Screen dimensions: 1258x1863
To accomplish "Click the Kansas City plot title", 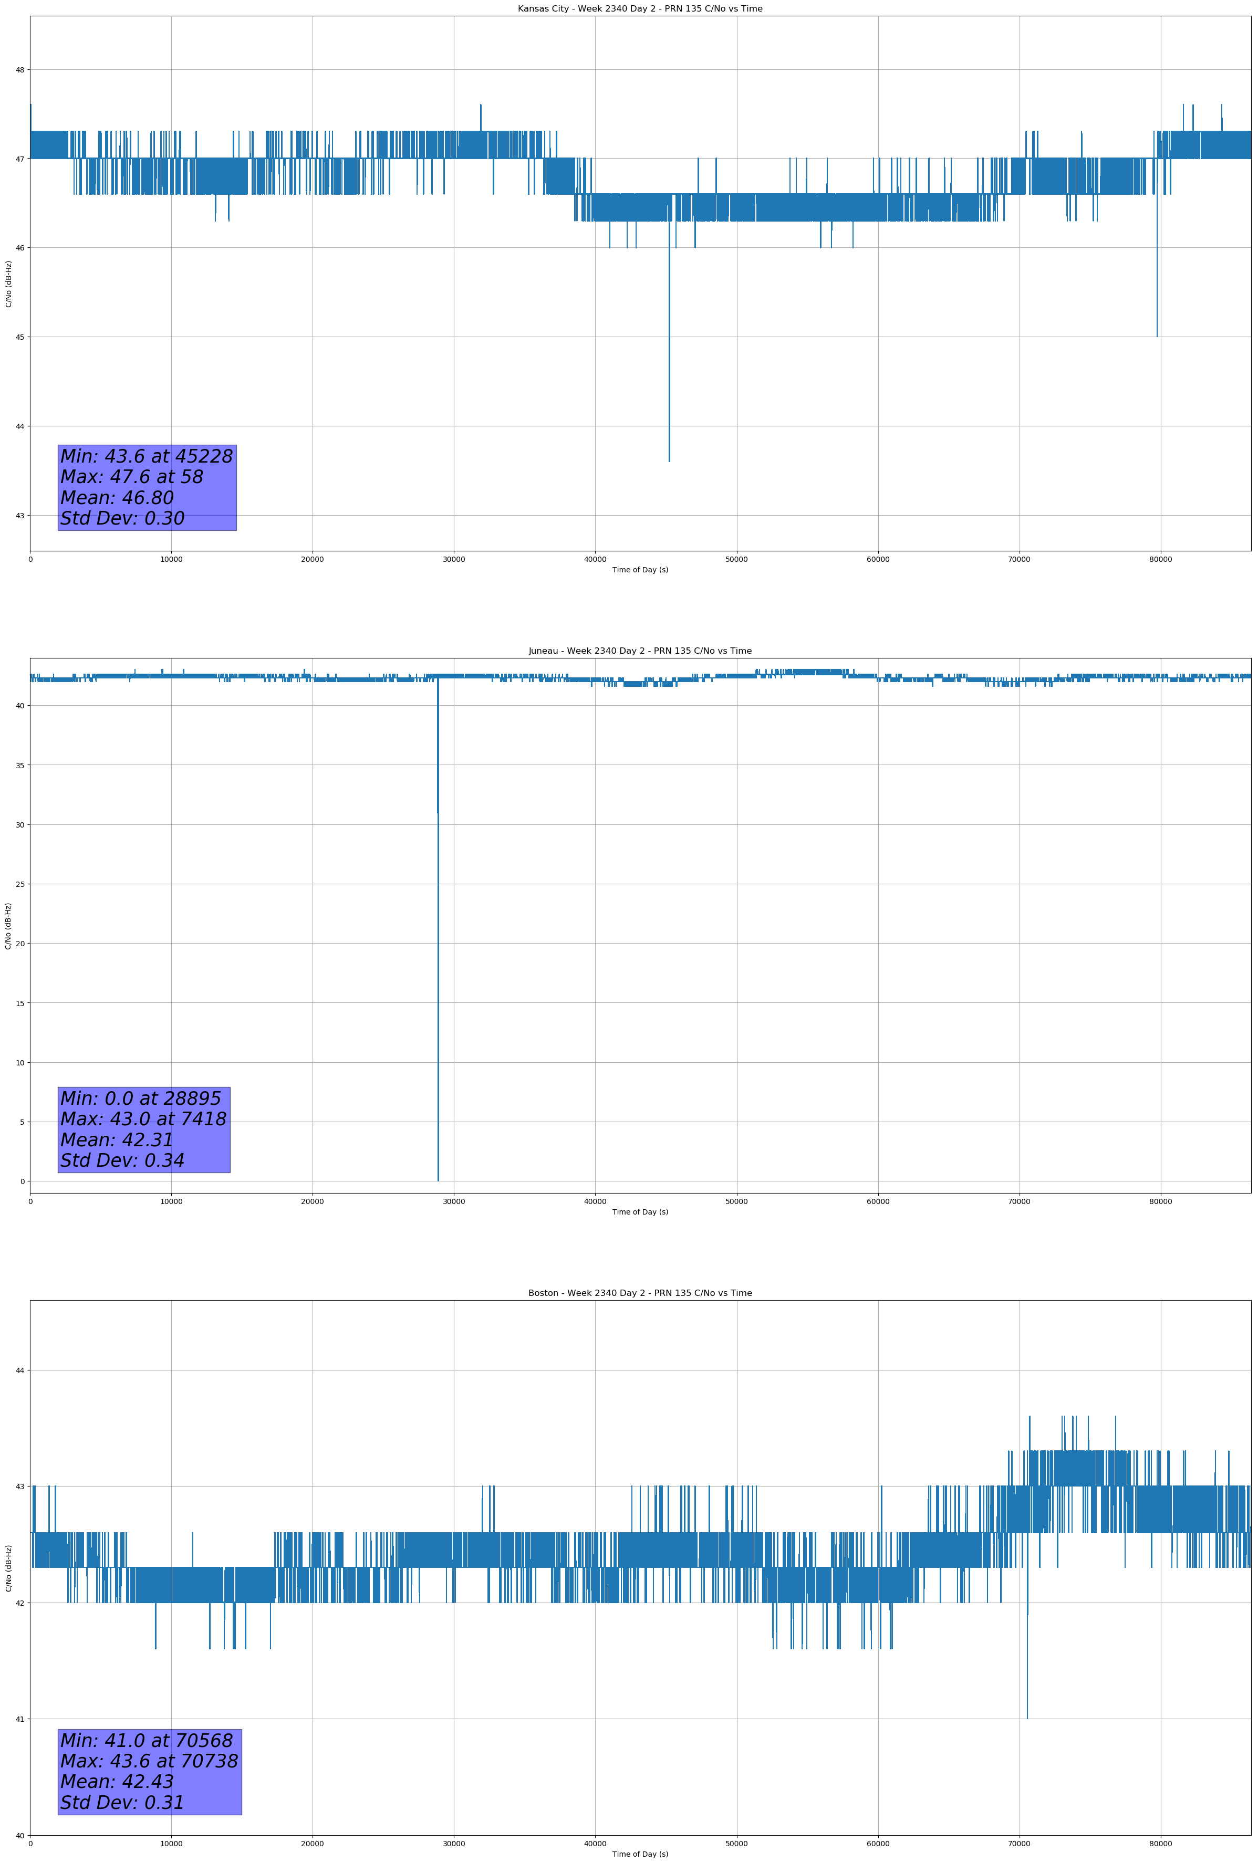I will [x=639, y=9].
